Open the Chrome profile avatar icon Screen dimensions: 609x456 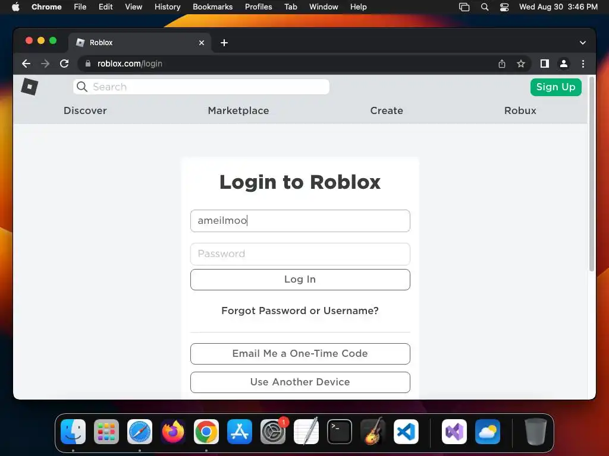point(564,64)
